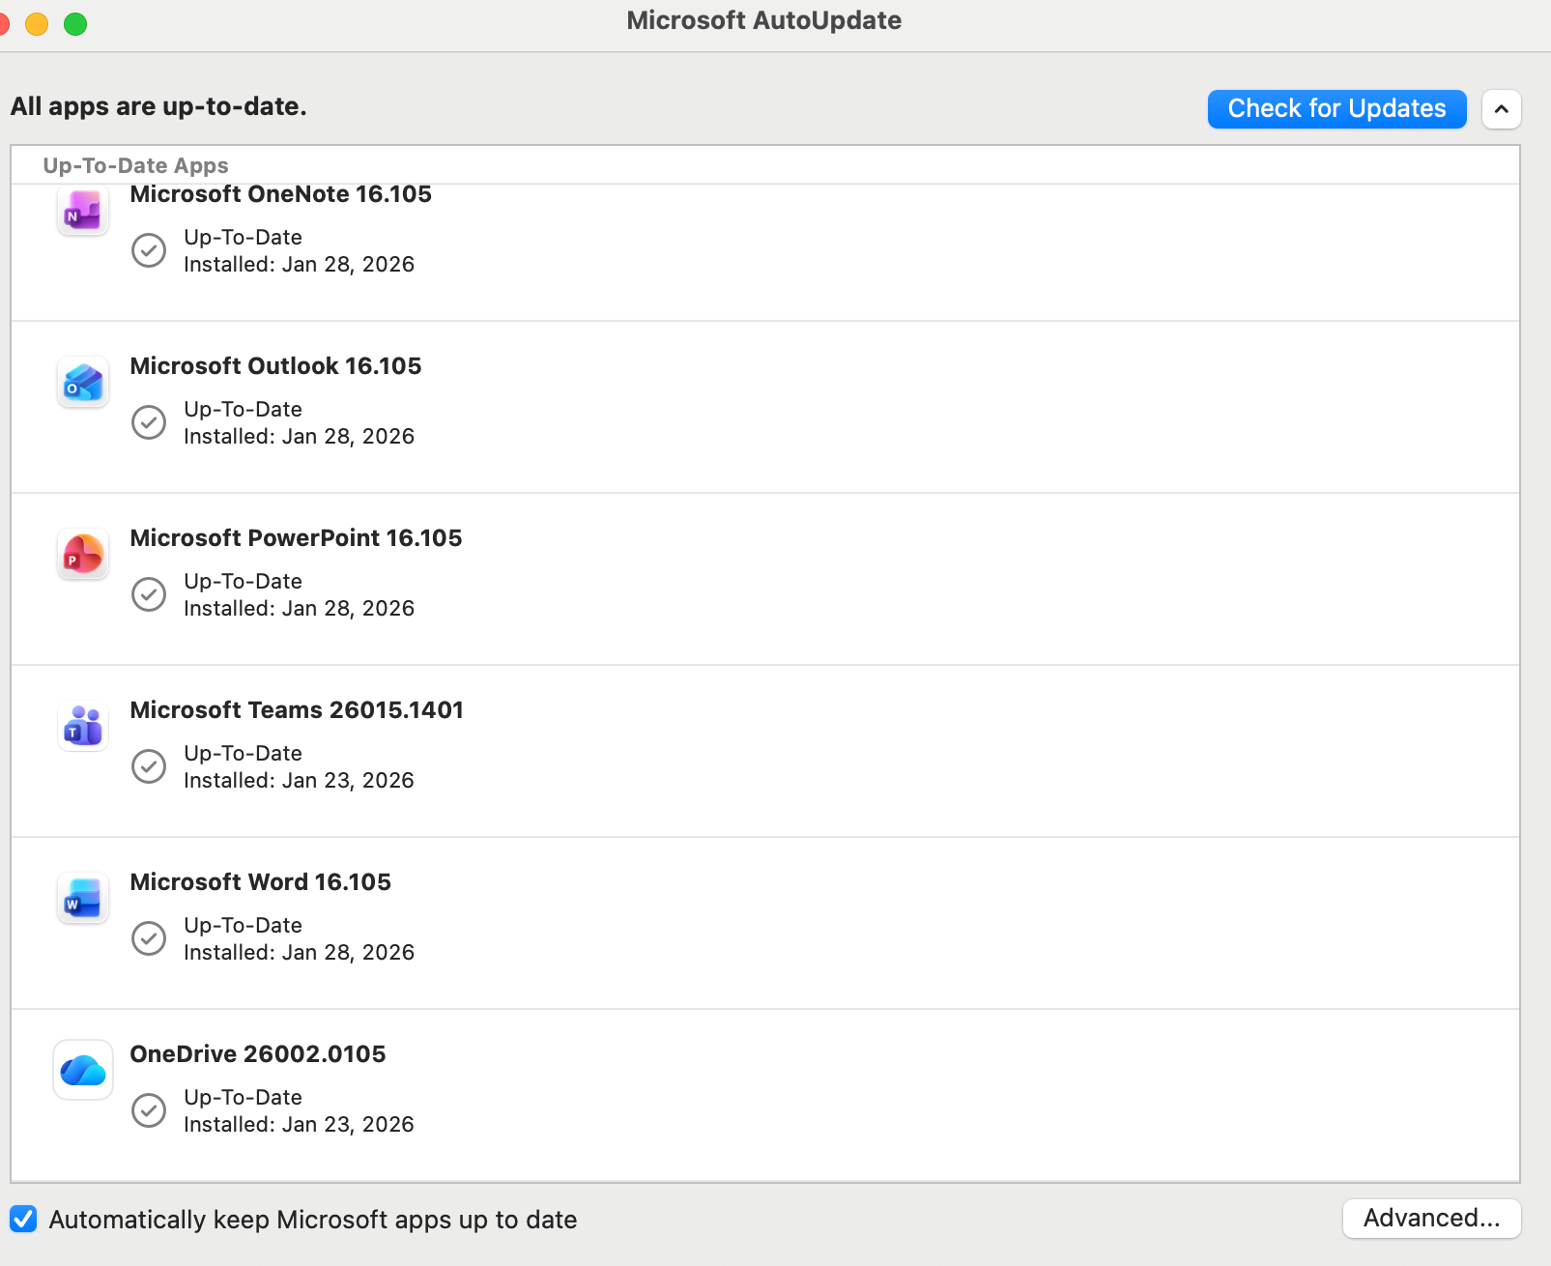Image resolution: width=1551 pixels, height=1266 pixels.
Task: Click the Up-To-Date Apps section header
Action: [136, 165]
